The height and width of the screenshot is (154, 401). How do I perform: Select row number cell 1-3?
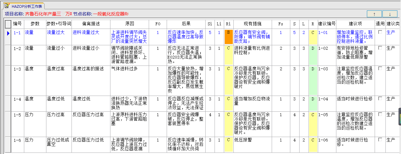pos(18,80)
